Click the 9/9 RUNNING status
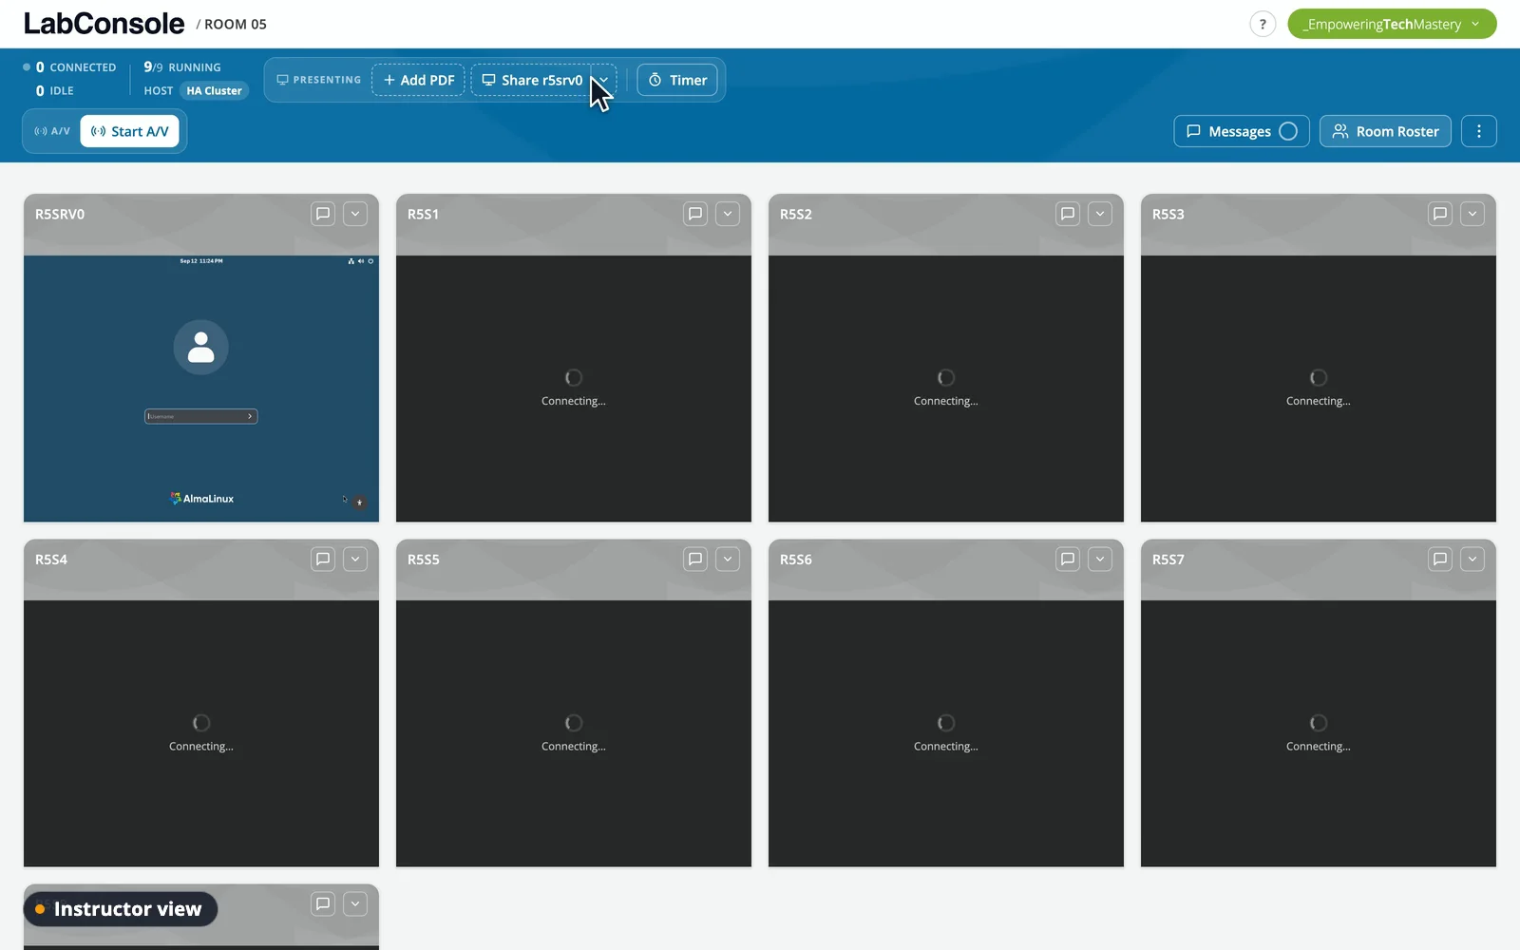The height and width of the screenshot is (950, 1520). [182, 67]
